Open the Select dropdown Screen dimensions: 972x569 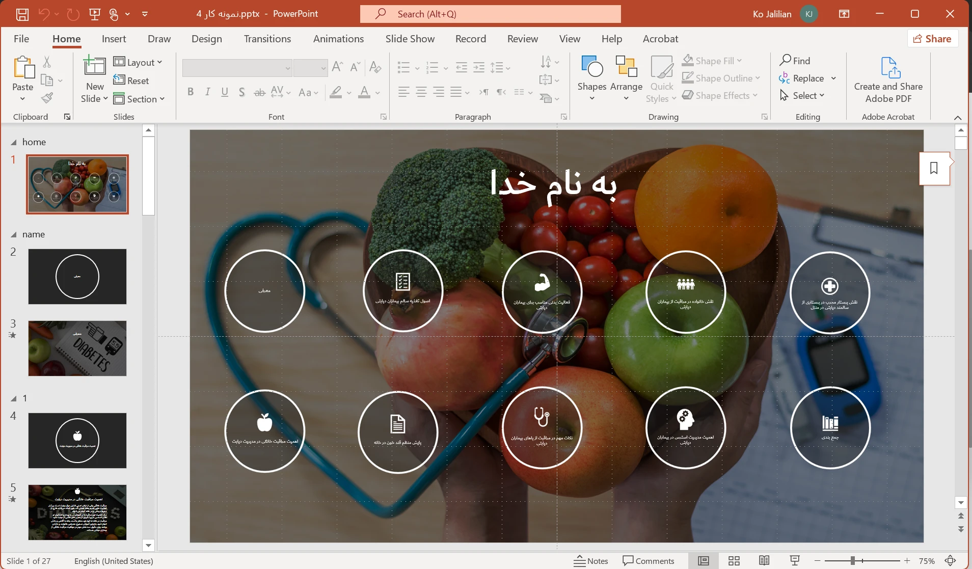pos(802,95)
